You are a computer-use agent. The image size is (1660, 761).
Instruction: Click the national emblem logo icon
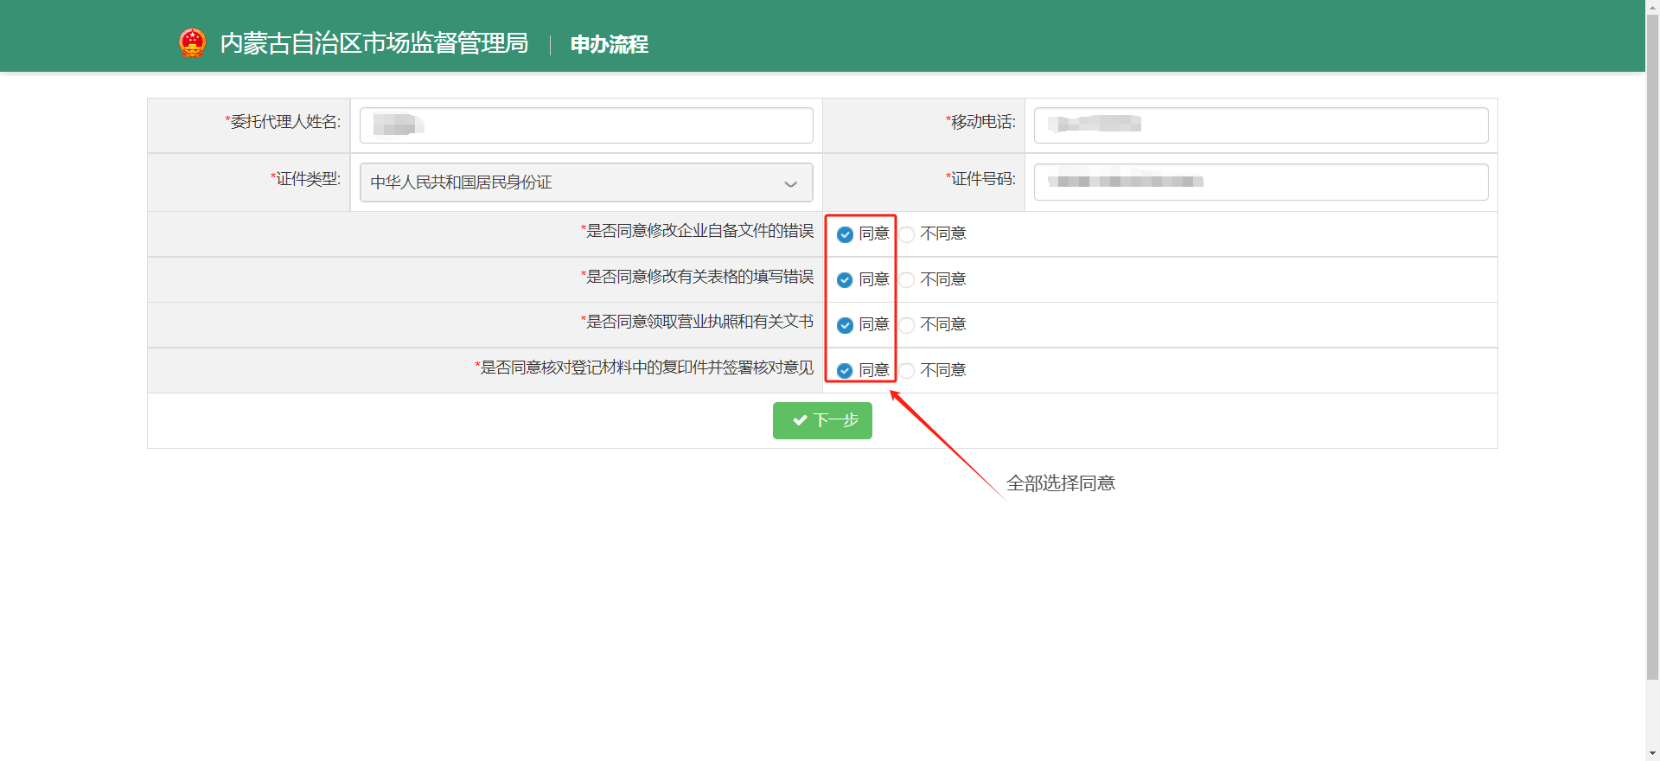click(x=192, y=42)
